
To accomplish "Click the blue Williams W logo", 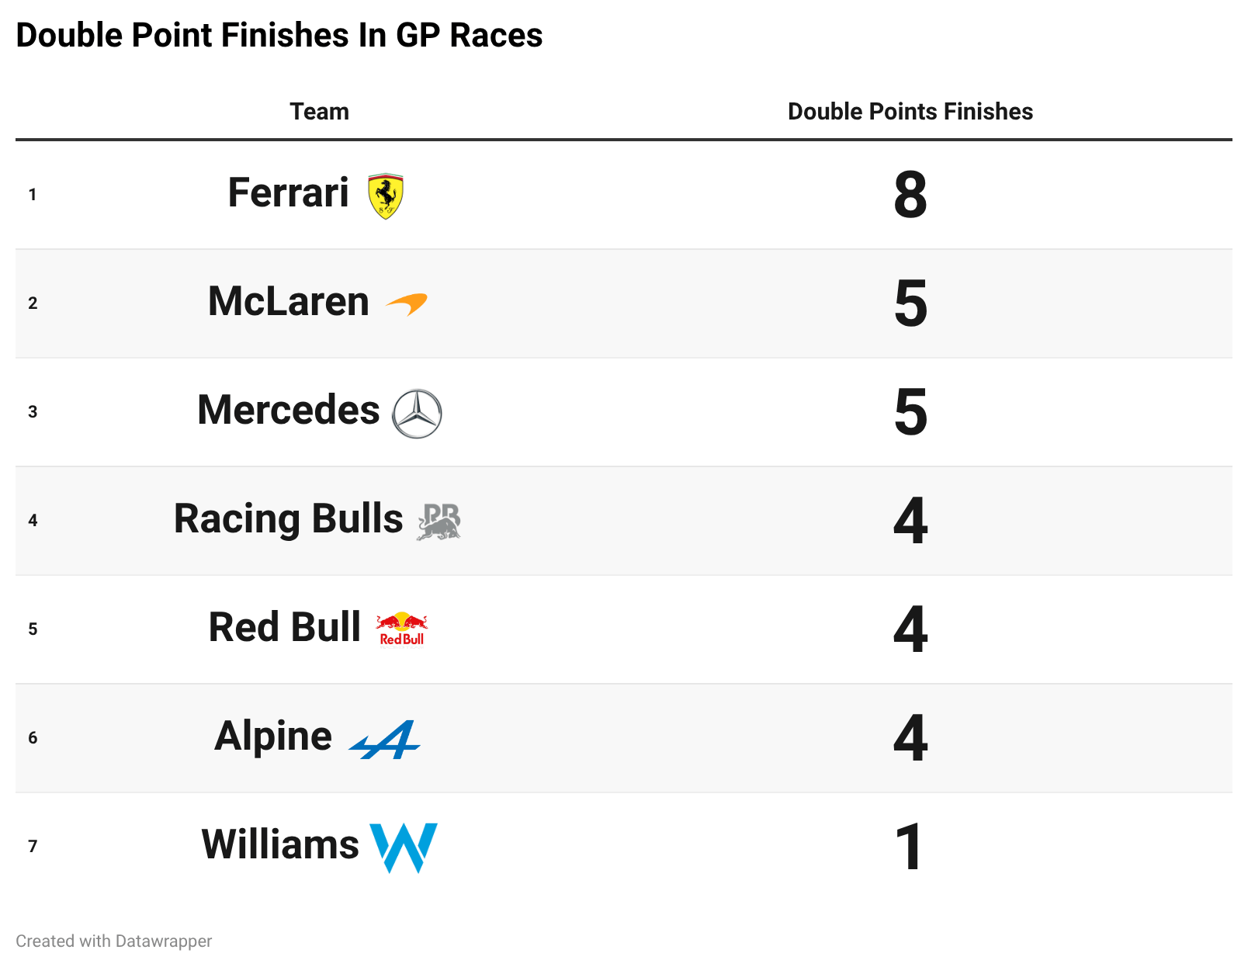I will point(404,847).
